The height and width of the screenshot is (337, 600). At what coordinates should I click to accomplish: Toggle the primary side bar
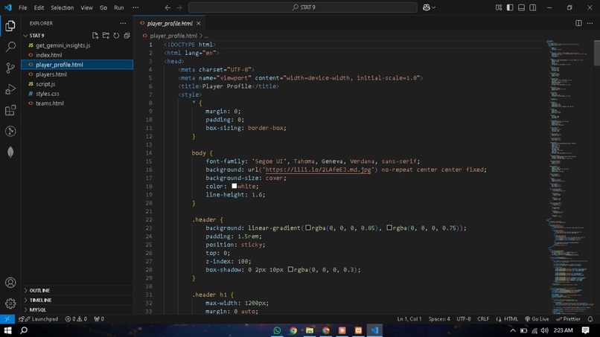[x=510, y=7]
